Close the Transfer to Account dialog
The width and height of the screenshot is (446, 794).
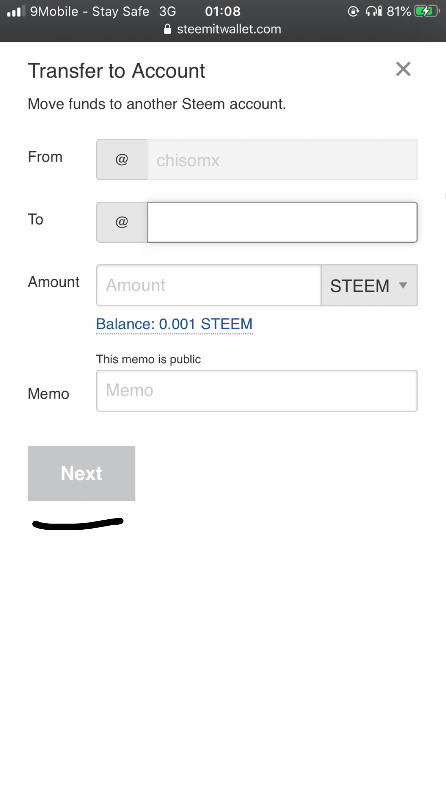coord(403,69)
